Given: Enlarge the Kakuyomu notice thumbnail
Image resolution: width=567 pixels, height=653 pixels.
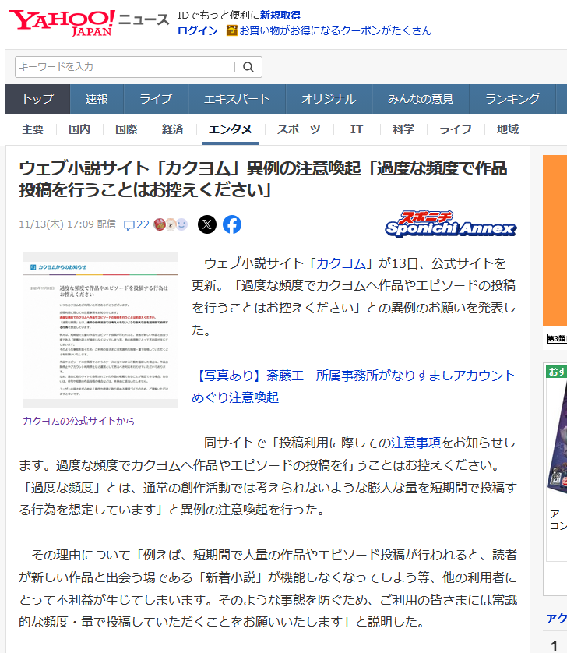Looking at the screenshot, I should 100,330.
